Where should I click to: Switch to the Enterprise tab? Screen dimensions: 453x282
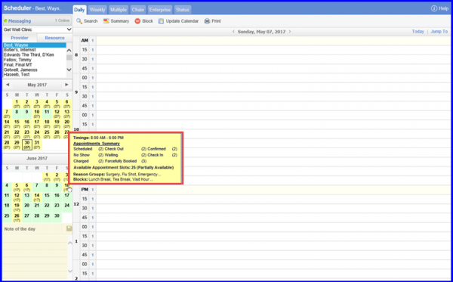(160, 10)
